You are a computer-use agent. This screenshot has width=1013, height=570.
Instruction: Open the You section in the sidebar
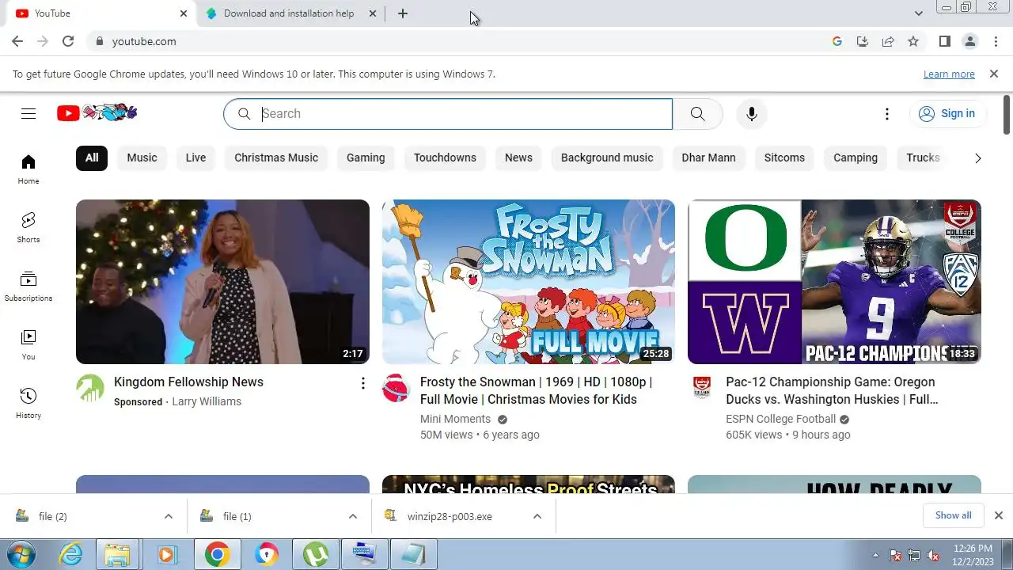[28, 345]
